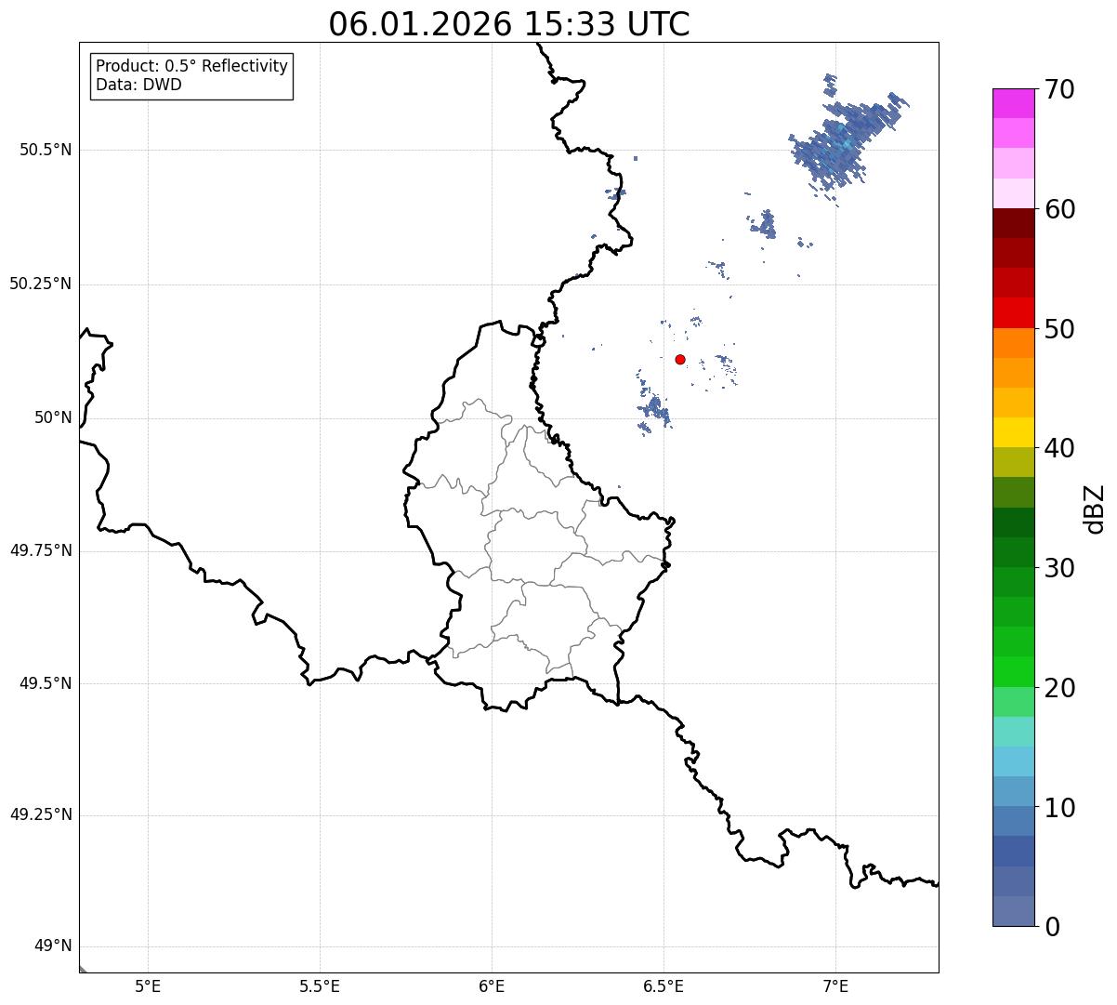Click the 6.5°E longitude label
The image size is (1117, 1005).
pos(664,986)
